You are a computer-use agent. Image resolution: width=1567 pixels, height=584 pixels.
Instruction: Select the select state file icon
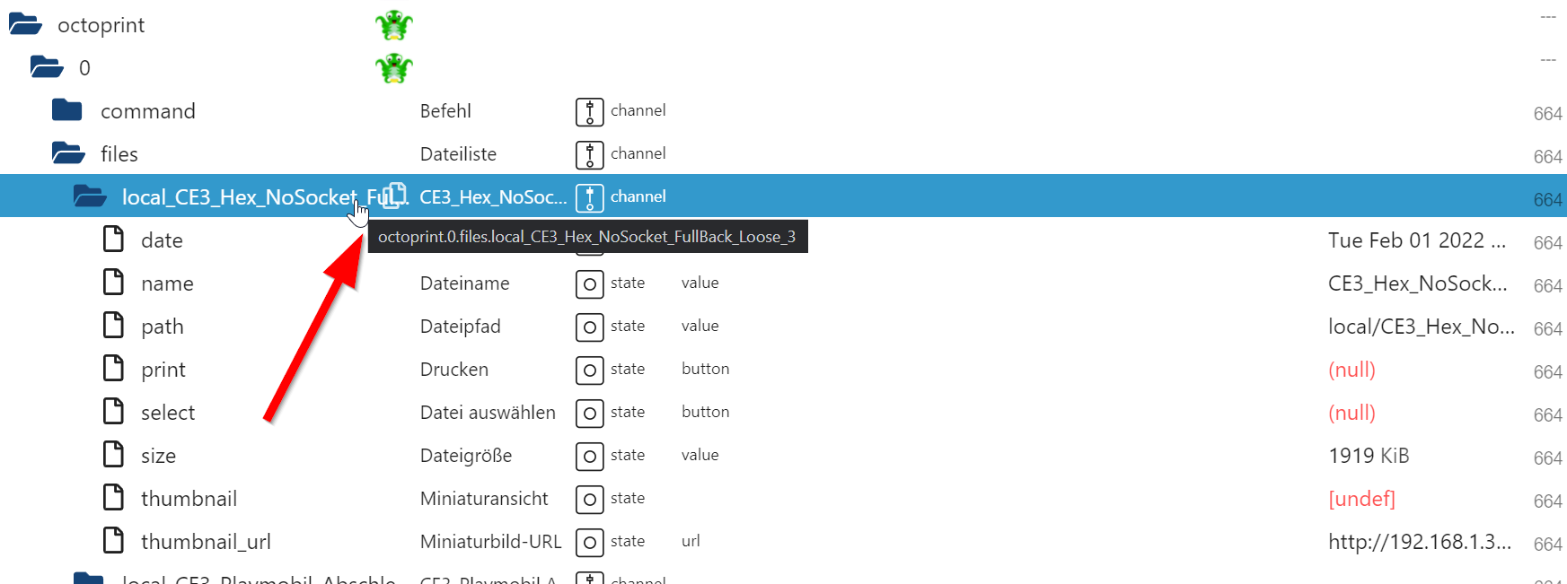[113, 411]
